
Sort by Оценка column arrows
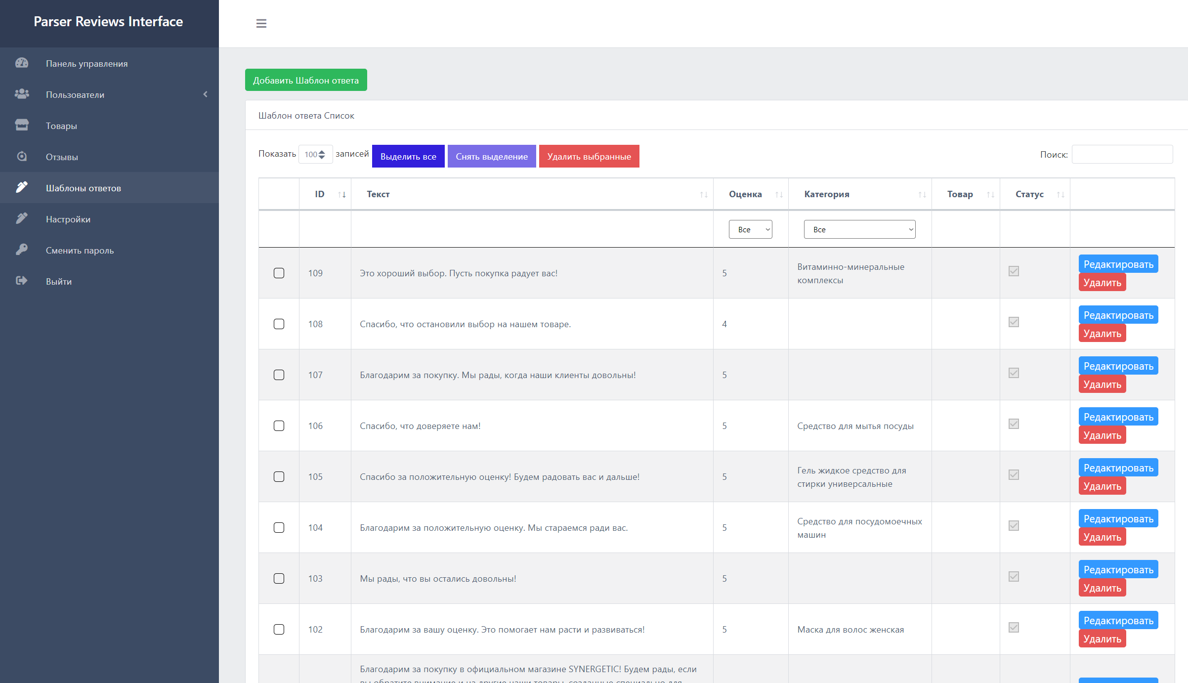click(x=779, y=195)
